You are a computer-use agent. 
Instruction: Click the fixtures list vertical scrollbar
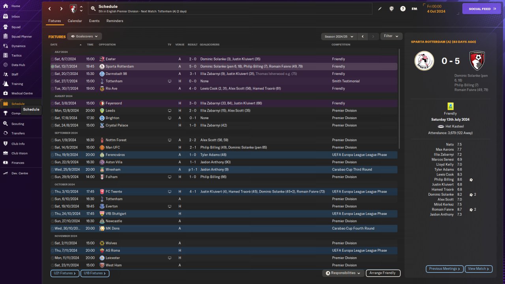point(400,99)
